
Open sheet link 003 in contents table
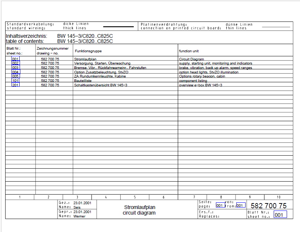click(x=16, y=67)
